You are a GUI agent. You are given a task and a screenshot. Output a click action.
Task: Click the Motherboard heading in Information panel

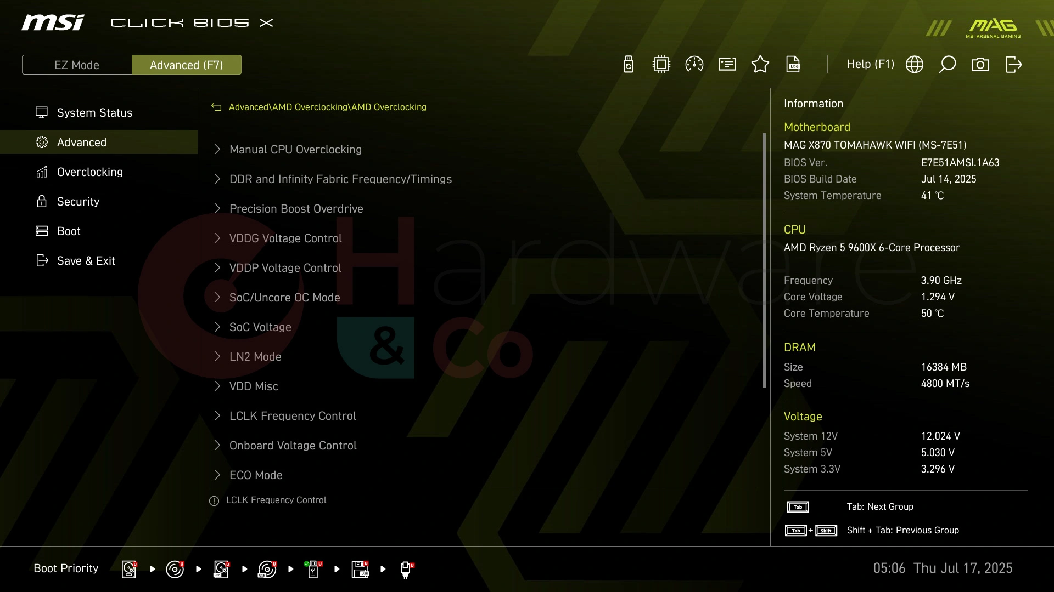817,127
